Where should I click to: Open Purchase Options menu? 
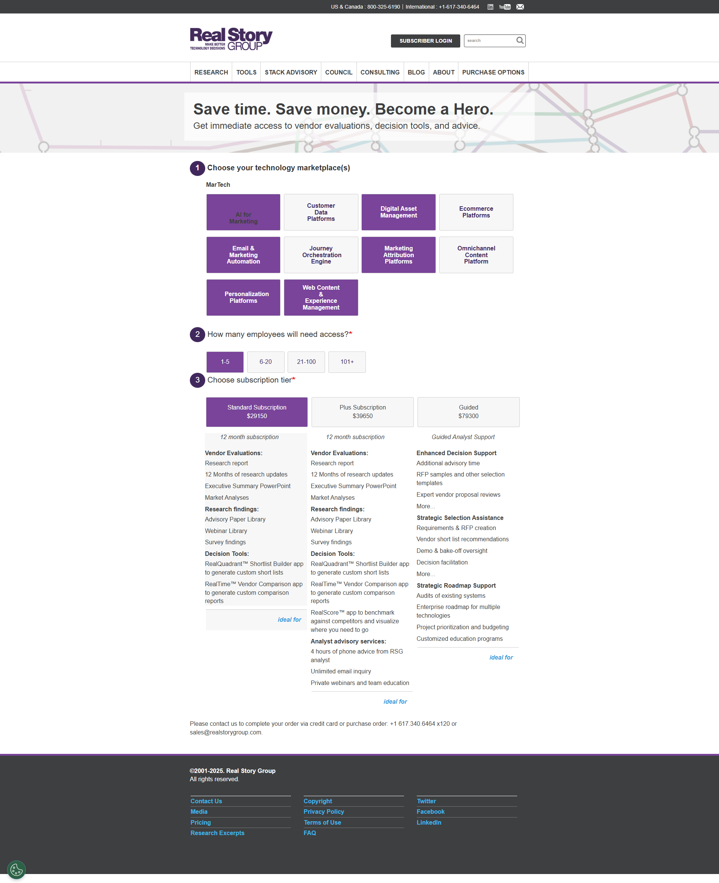(x=493, y=72)
